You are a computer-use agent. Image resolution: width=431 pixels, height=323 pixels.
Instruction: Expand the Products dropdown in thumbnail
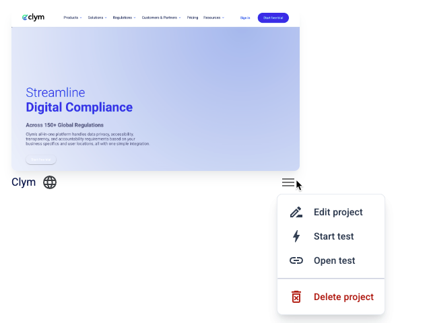pos(73,17)
